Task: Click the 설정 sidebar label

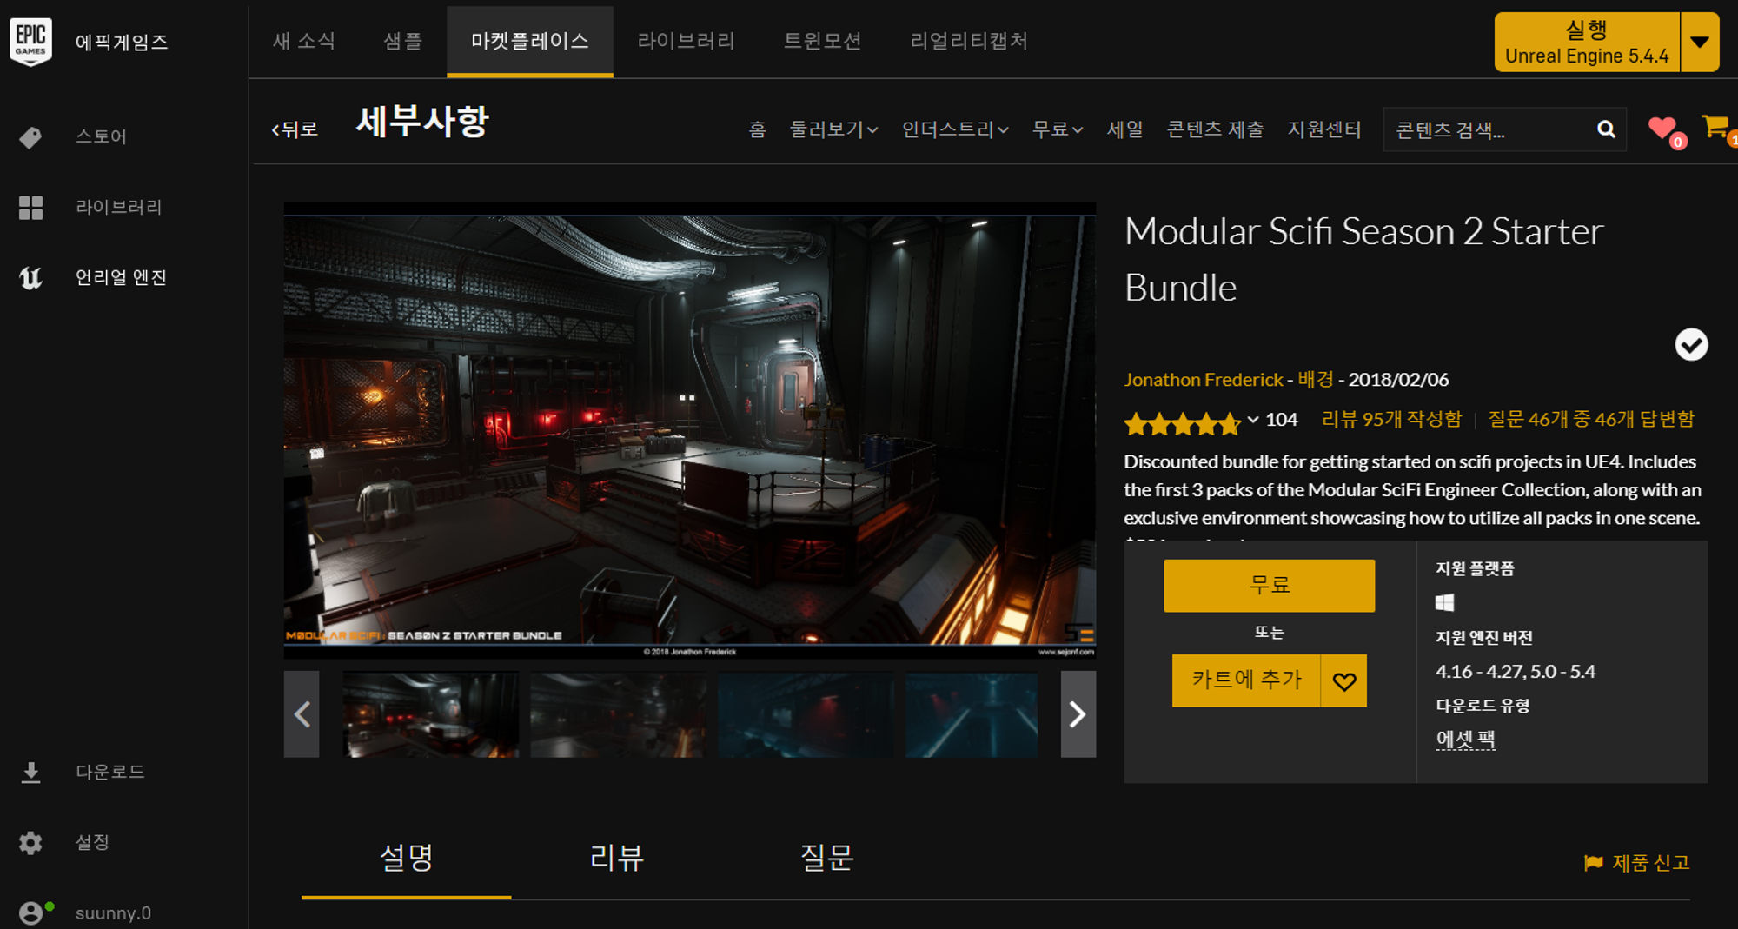Action: 92,843
